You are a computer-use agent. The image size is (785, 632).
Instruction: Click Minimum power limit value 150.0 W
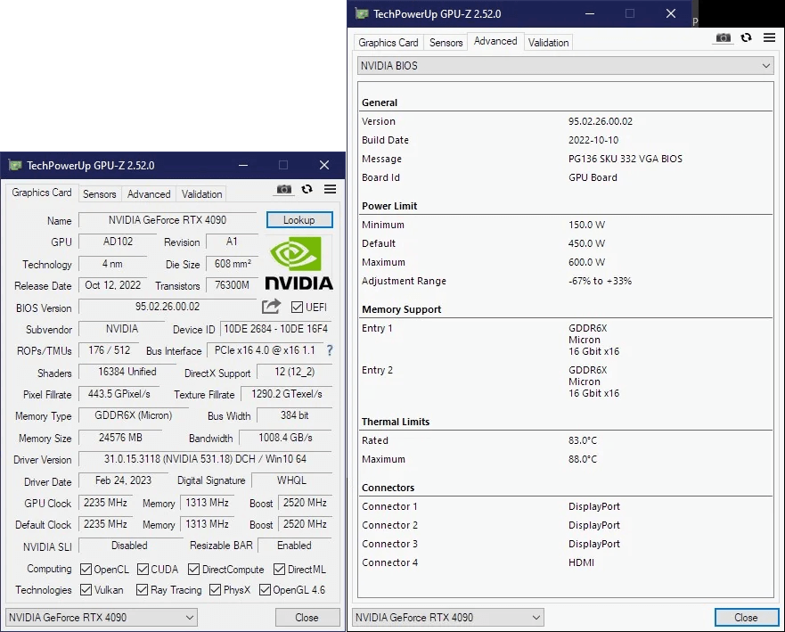pos(587,225)
